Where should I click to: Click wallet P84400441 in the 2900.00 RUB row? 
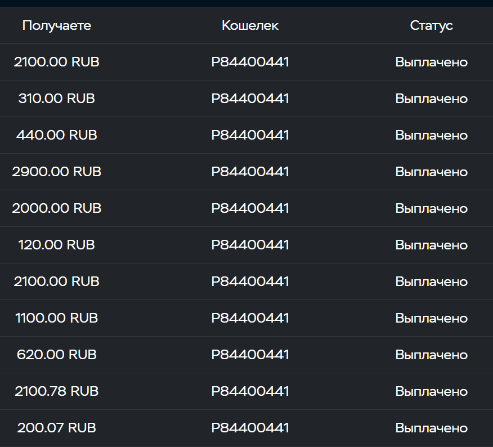pos(250,172)
